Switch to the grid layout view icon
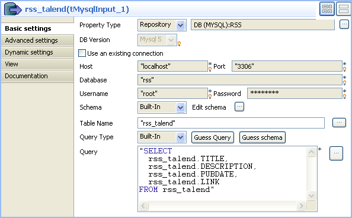Screen dimensions: 352x218 (x=327, y=9)
